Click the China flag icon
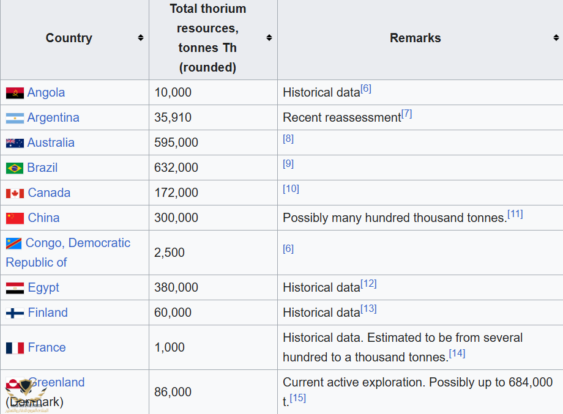 tap(15, 218)
